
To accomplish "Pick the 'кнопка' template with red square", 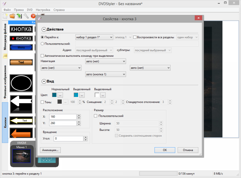I will click(21, 38).
